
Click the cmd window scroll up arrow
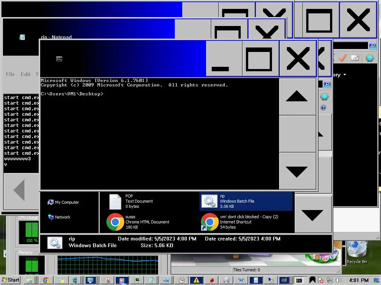point(297,96)
